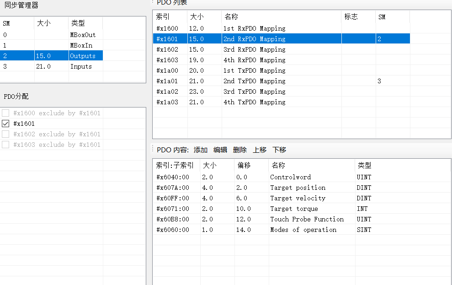Select the Target velocity entry
This screenshot has height=285, width=452.
pyautogui.click(x=298, y=198)
